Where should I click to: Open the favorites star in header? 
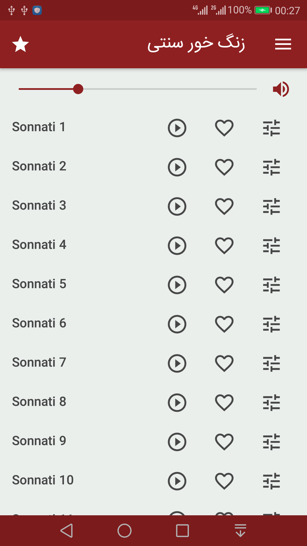click(x=20, y=44)
